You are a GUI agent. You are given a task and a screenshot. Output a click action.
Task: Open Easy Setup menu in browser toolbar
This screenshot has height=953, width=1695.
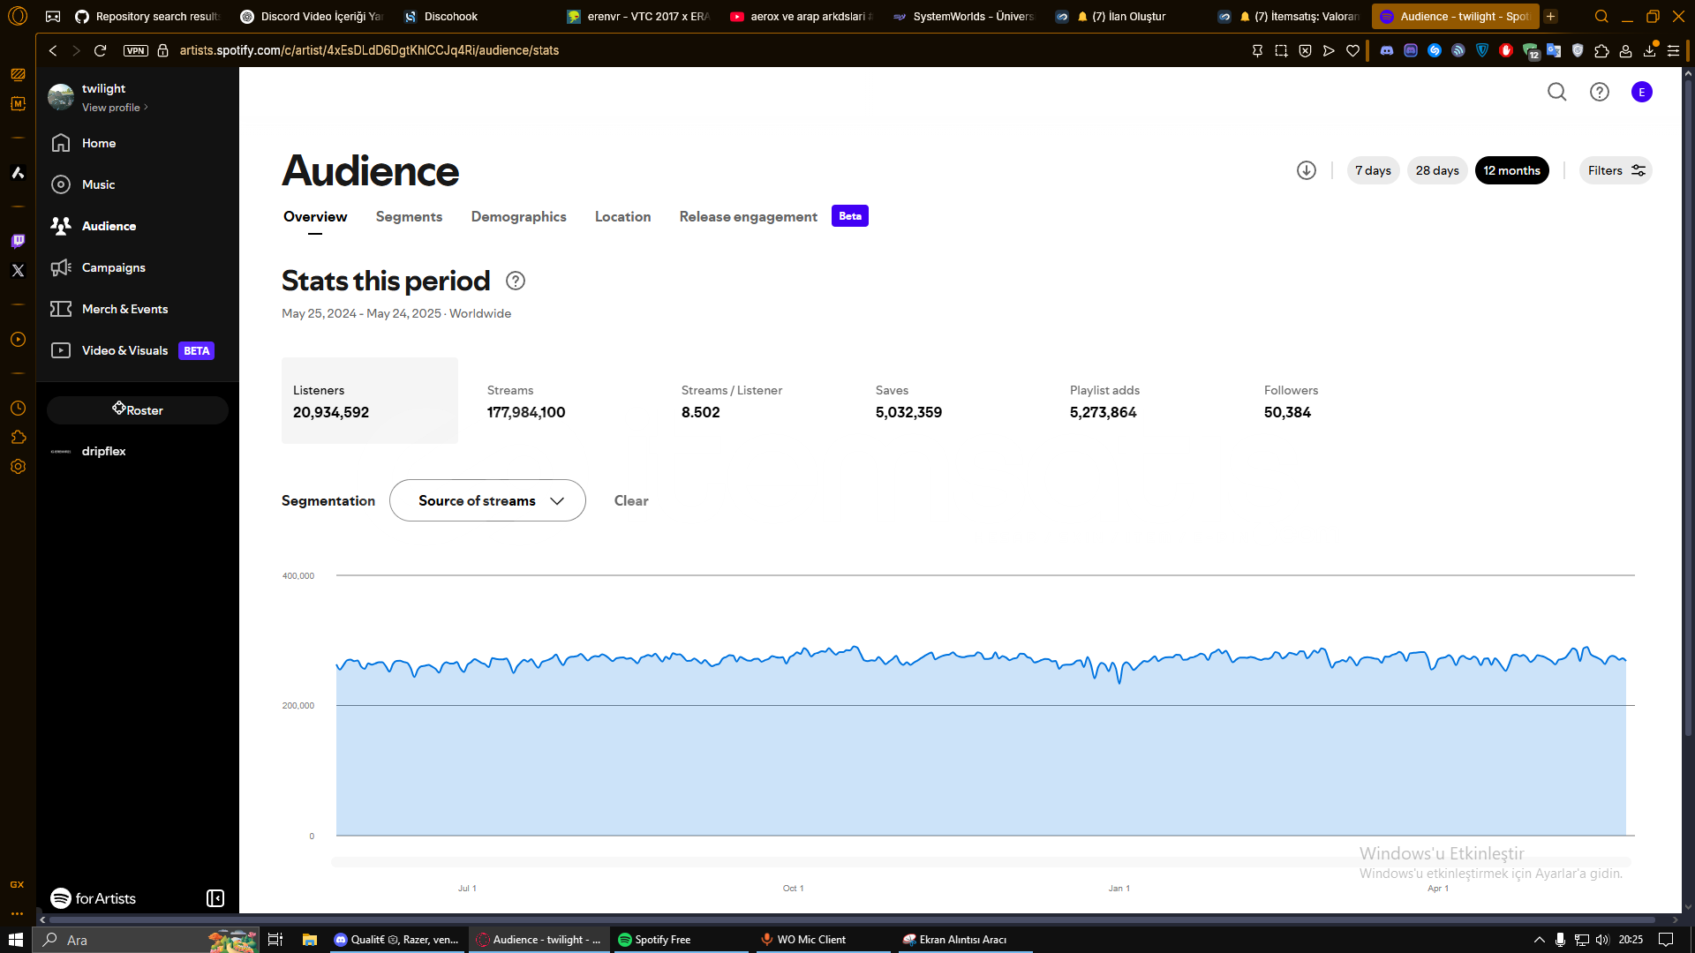point(1673,50)
